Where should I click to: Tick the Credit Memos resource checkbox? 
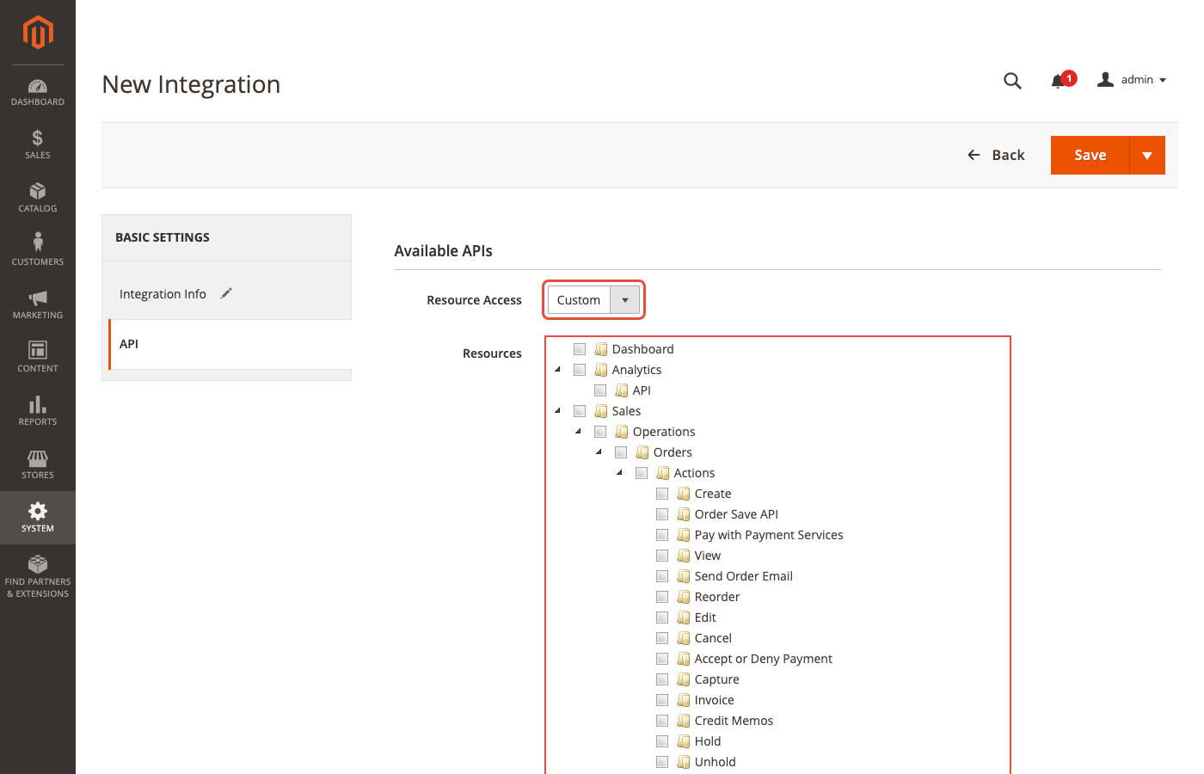(x=662, y=720)
